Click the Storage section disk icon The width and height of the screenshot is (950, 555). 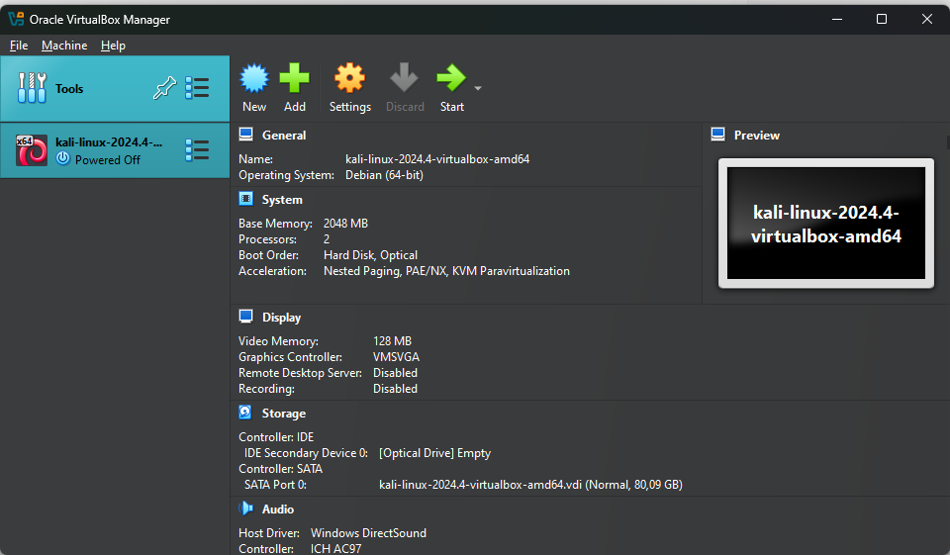point(245,413)
